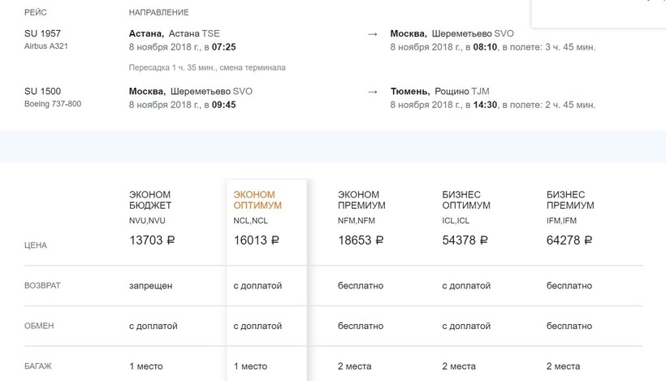This screenshot has height=381, width=666.
Task: Click the arrow icon on the Астана–Москва flight
Action: click(x=372, y=34)
